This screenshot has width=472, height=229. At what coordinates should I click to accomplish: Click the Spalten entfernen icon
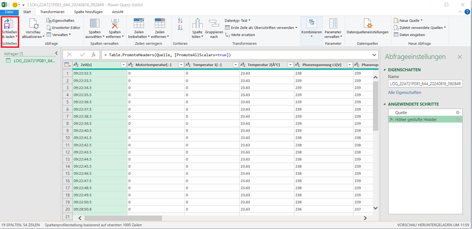coord(115,24)
